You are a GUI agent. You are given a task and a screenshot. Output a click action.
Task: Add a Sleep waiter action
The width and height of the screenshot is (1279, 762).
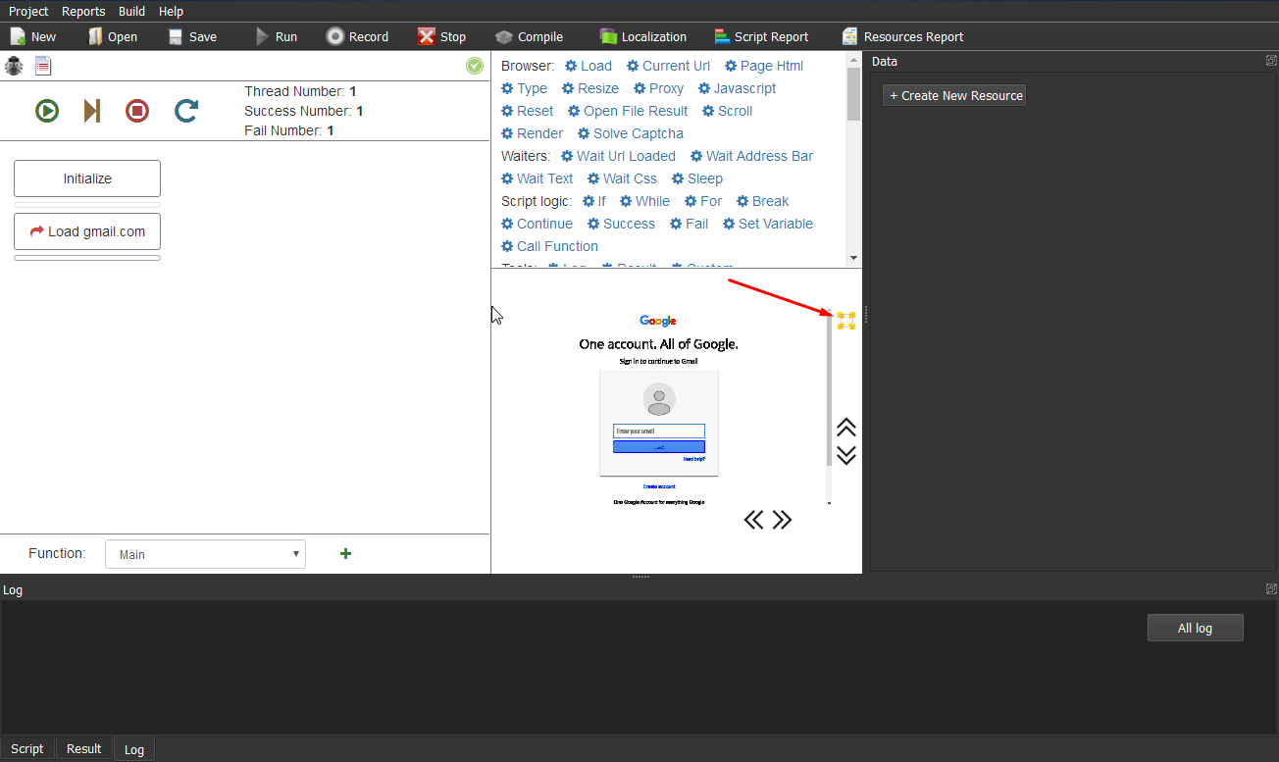696,178
